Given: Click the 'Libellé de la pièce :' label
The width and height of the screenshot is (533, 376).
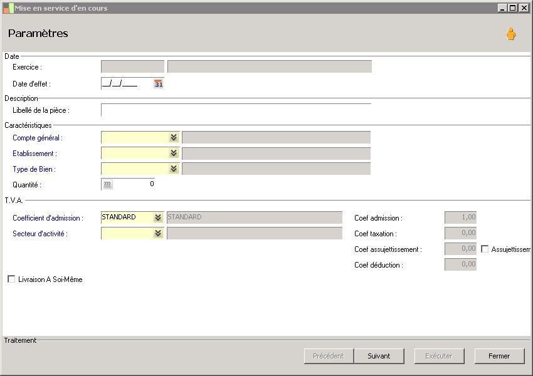Looking at the screenshot, I should click(x=41, y=110).
